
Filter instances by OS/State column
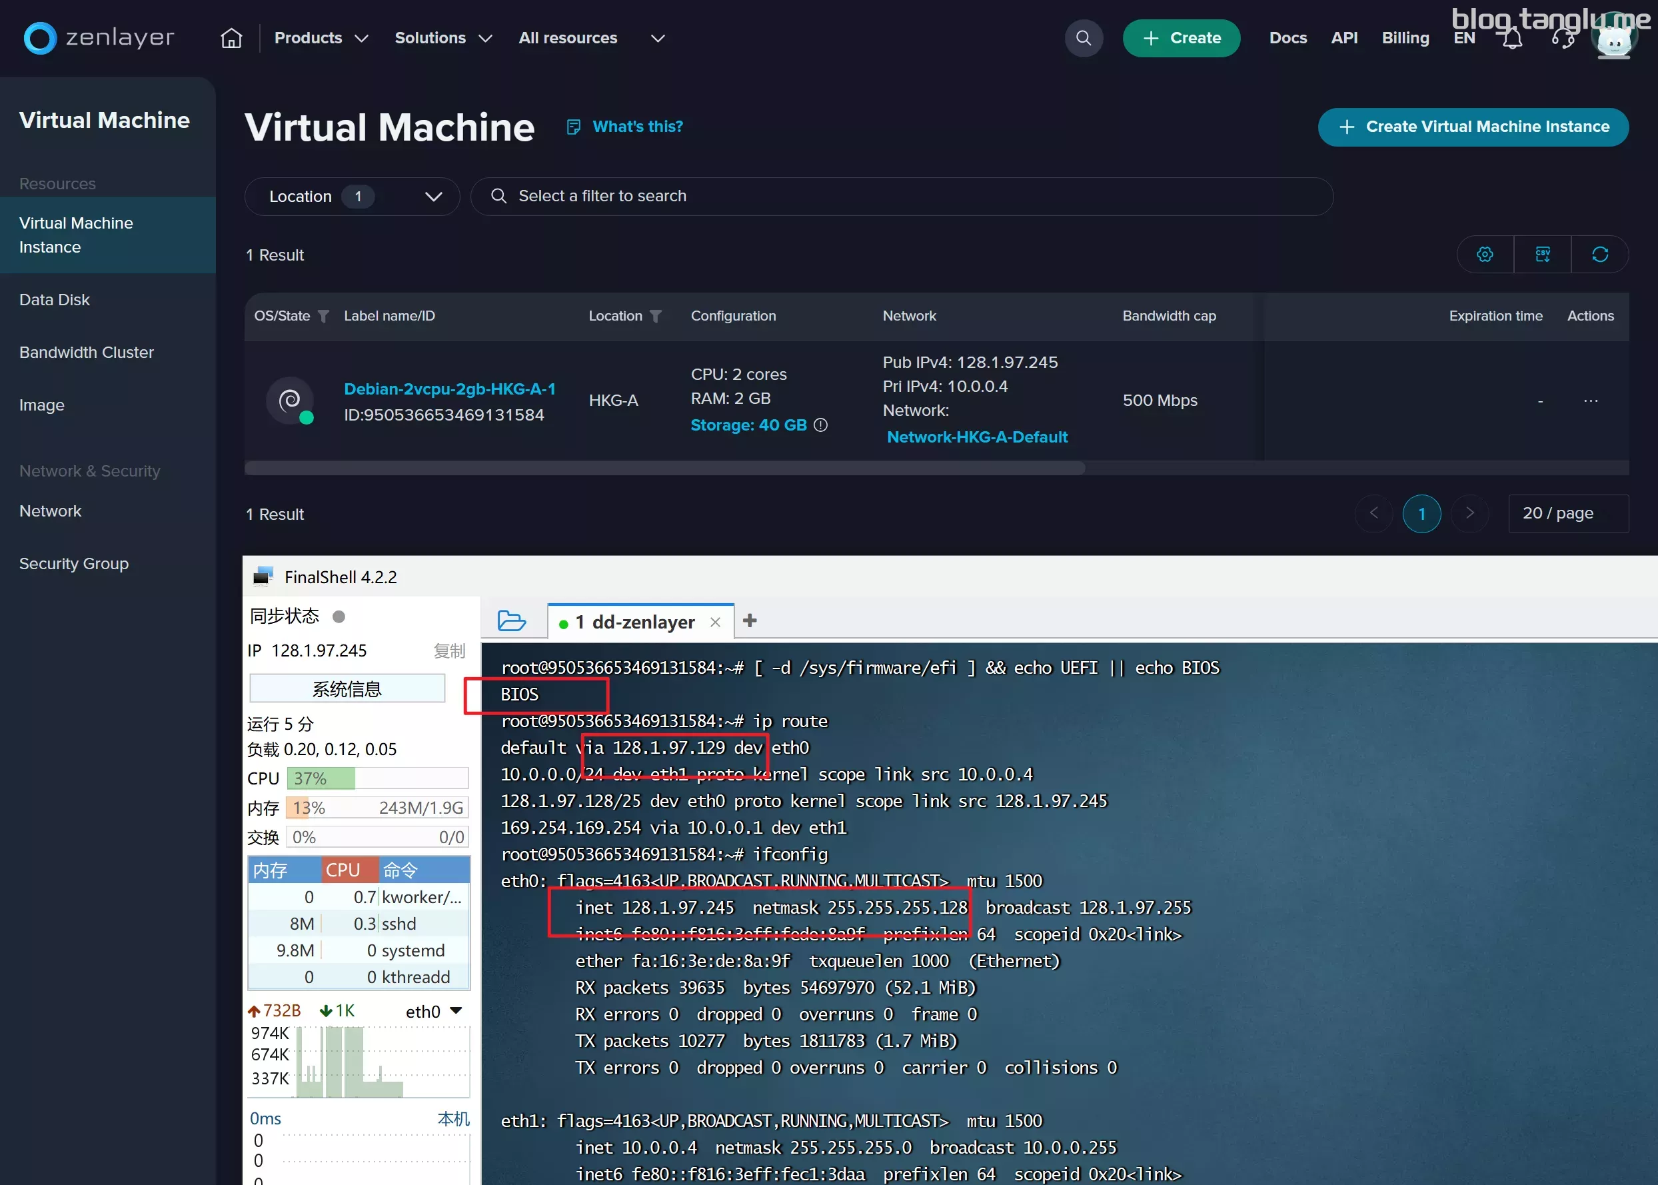pyautogui.click(x=324, y=316)
